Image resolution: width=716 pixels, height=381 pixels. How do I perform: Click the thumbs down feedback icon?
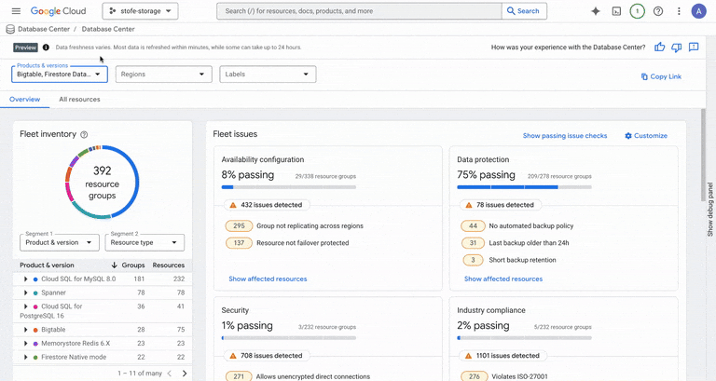pyautogui.click(x=677, y=48)
